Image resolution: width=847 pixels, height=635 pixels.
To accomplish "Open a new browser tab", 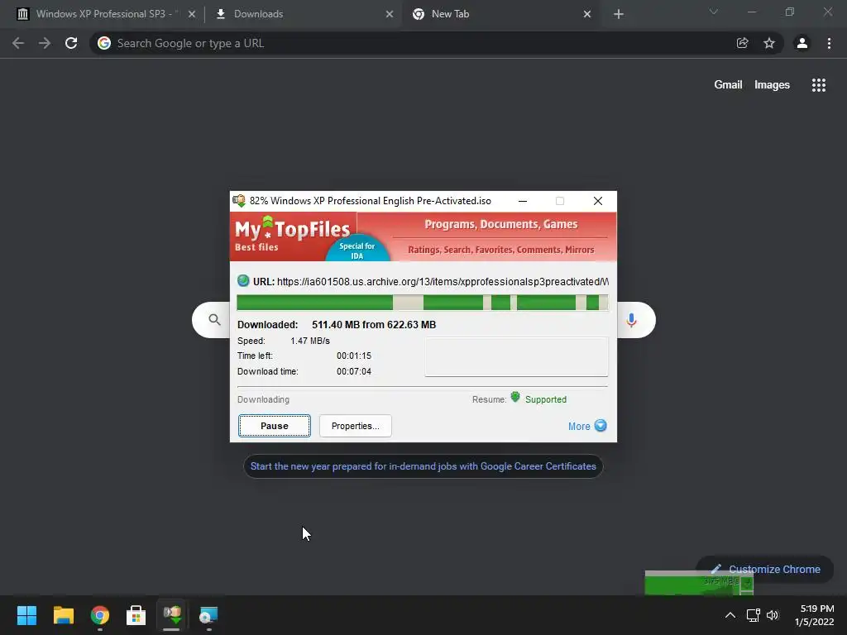I will (x=619, y=14).
